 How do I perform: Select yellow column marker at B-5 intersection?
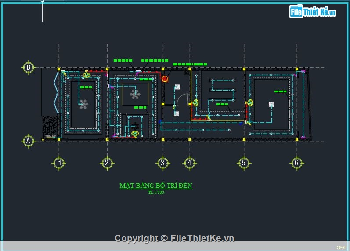(244, 69)
